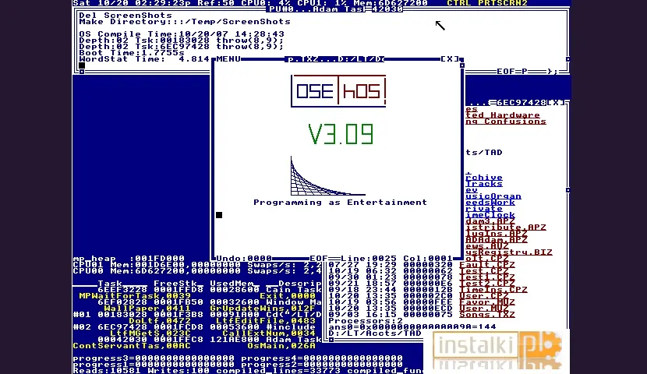This screenshot has height=374, width=647.
Task: Click the horizontal scroll marker under D:/LT/Accts/TAD
Action: coord(331,340)
